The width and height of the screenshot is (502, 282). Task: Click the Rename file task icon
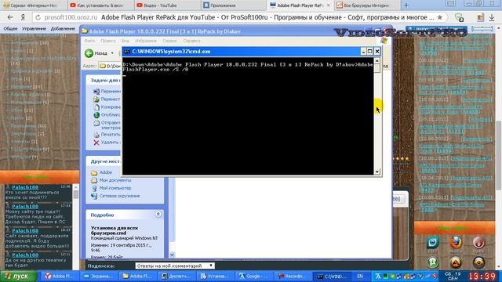tap(96, 92)
